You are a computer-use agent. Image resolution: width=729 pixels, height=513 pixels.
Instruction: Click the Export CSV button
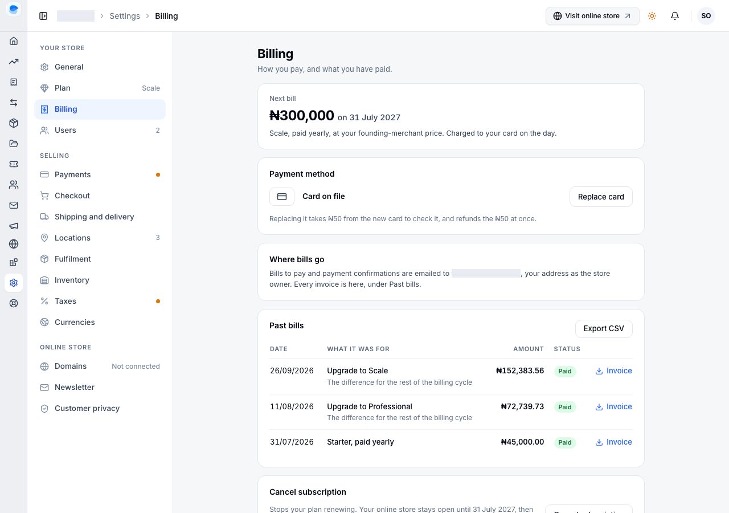(604, 328)
